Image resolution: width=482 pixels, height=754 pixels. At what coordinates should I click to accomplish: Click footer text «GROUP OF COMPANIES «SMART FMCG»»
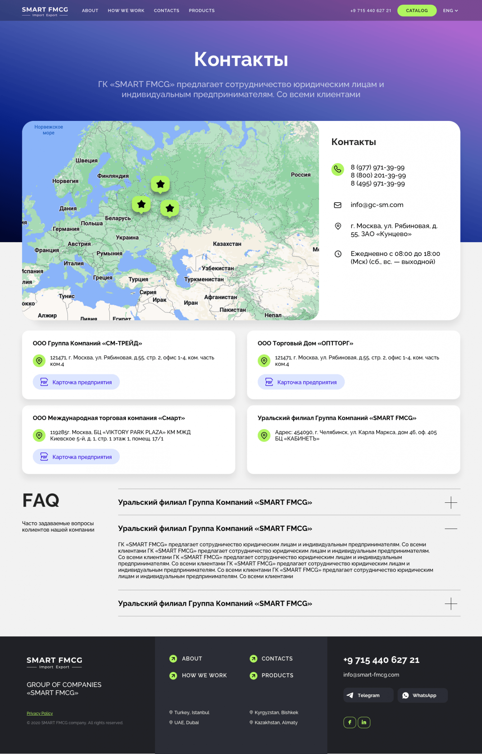coord(64,689)
